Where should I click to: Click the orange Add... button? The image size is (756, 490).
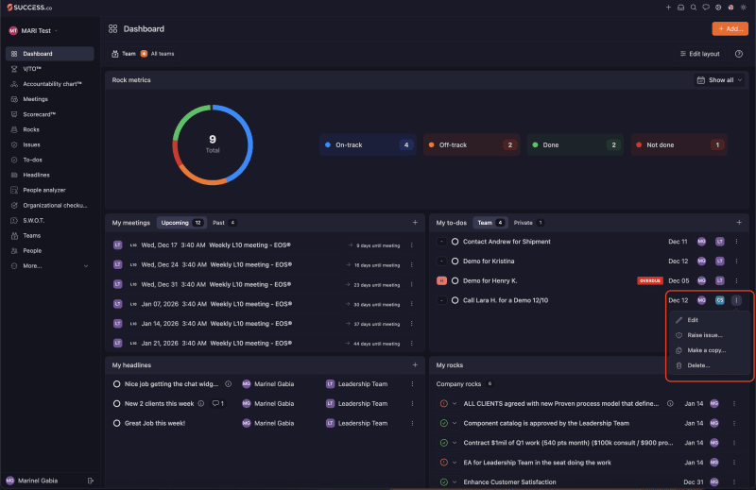[730, 29]
